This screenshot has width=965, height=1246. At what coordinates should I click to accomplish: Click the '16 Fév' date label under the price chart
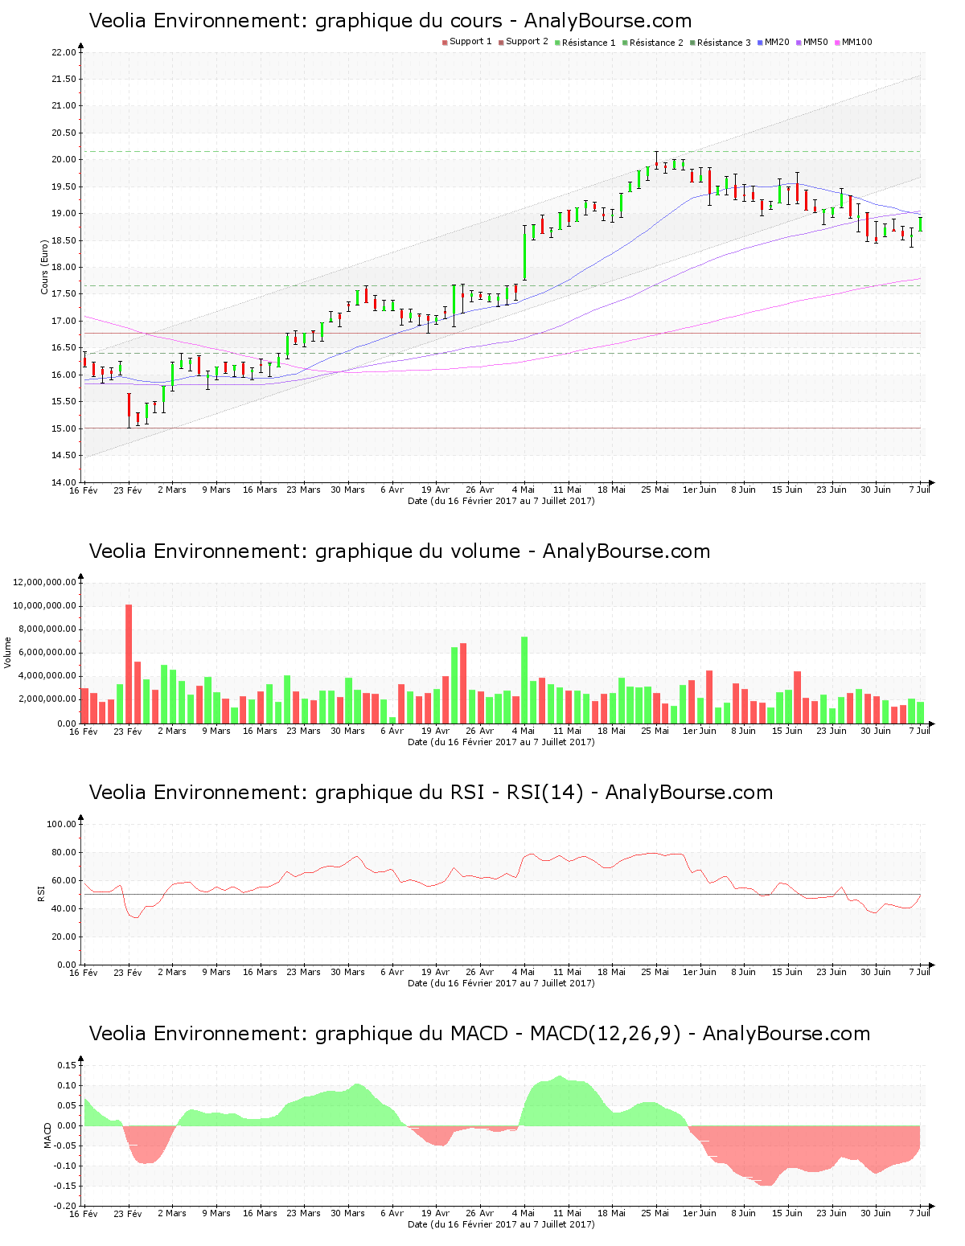pyautogui.click(x=84, y=490)
